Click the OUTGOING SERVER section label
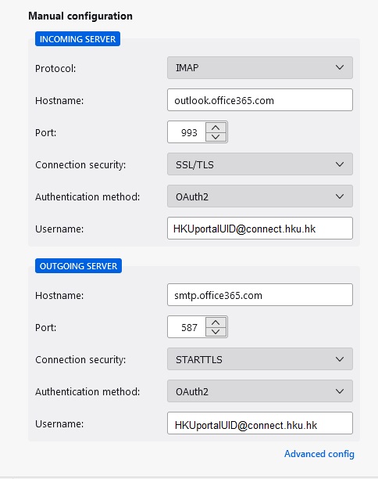378x479 pixels. pos(78,266)
